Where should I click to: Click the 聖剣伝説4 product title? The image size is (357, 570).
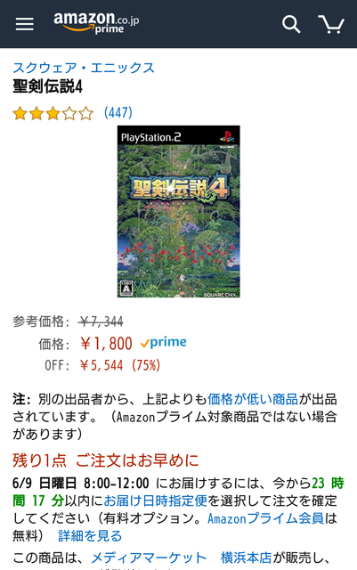(x=47, y=86)
